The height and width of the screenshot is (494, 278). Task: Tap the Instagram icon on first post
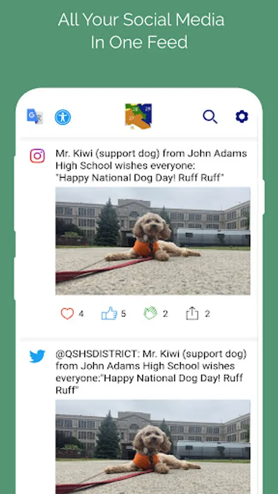coord(37,156)
